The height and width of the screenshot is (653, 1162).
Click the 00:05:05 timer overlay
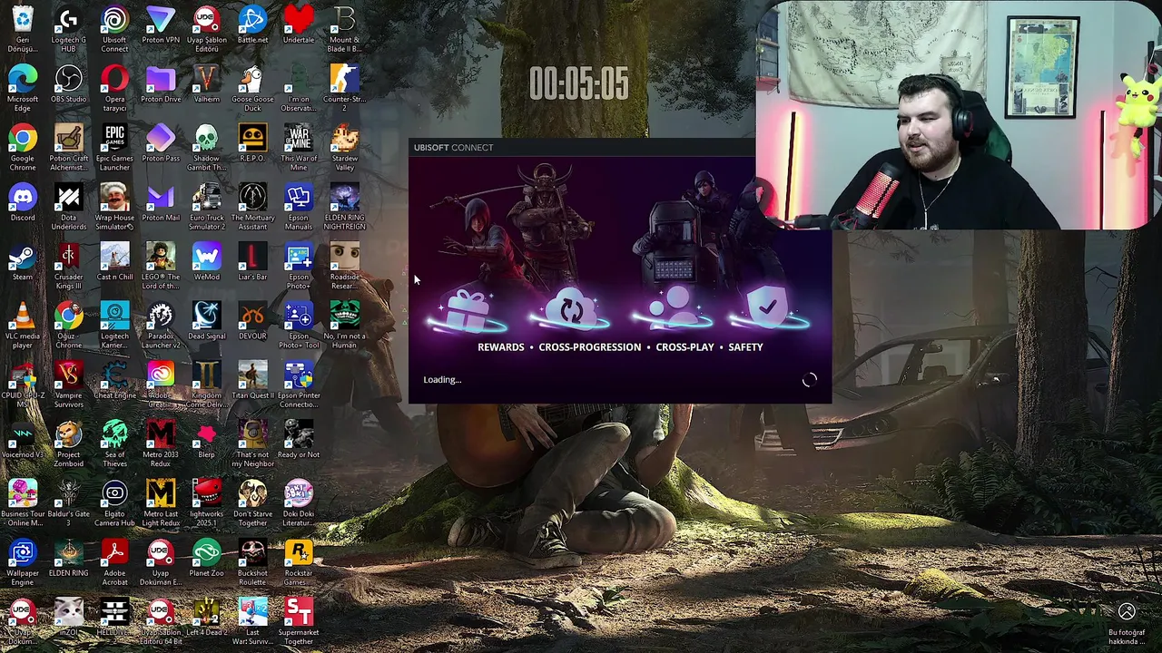click(579, 84)
